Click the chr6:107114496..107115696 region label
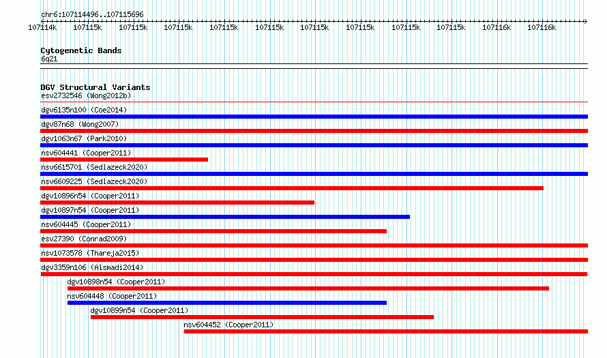Viewport: 607px width, 358px height. (92, 15)
